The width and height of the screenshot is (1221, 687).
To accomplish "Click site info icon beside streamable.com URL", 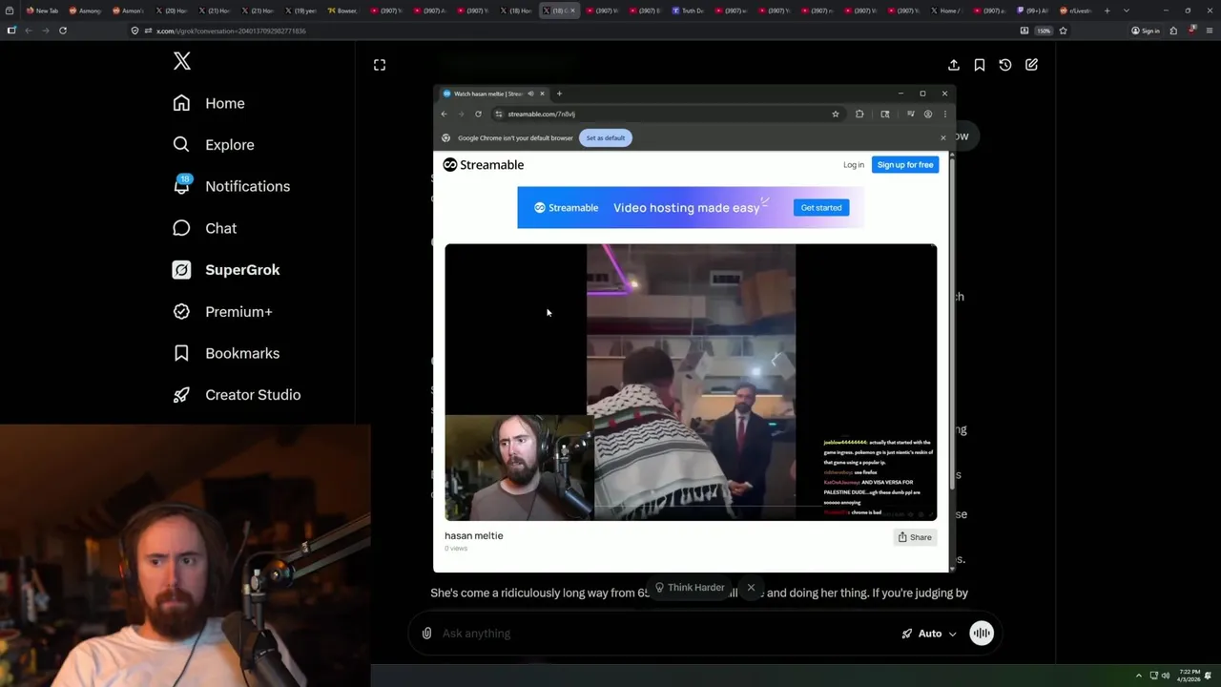I will pyautogui.click(x=498, y=114).
